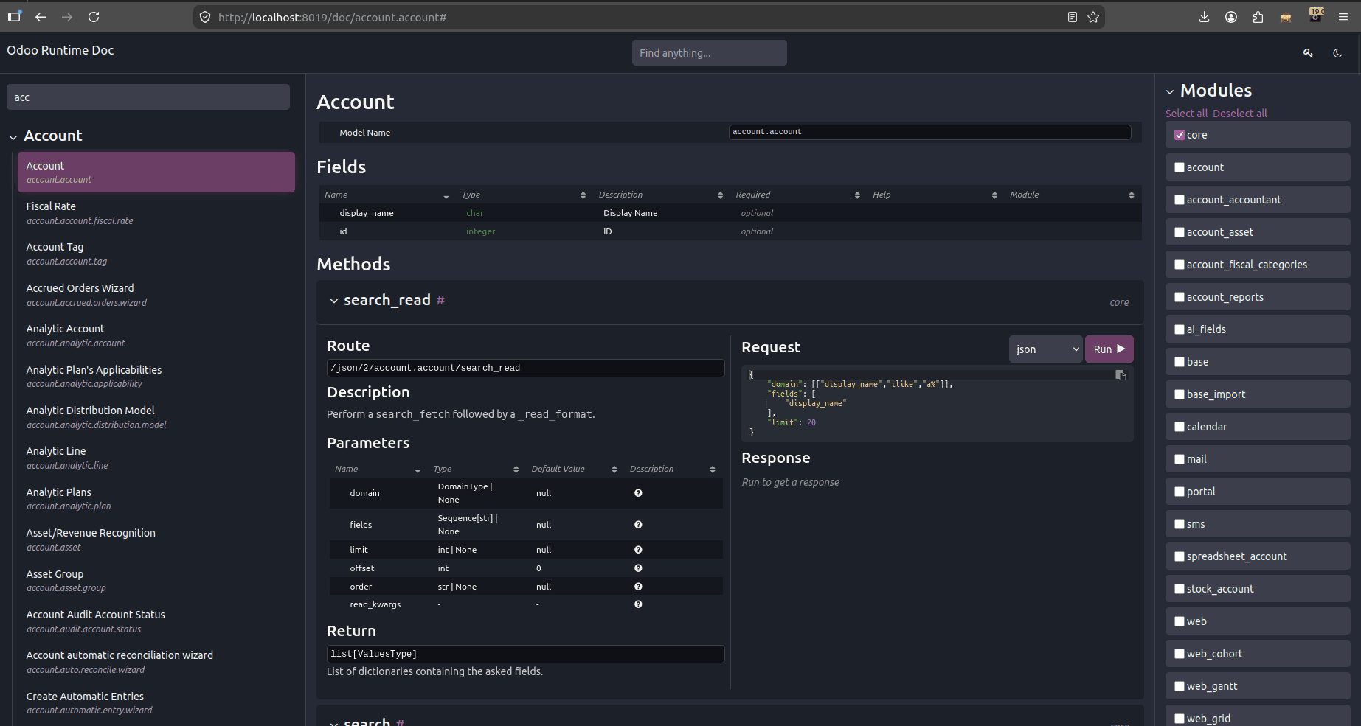
Task: Run the search_read request
Action: coord(1109,349)
